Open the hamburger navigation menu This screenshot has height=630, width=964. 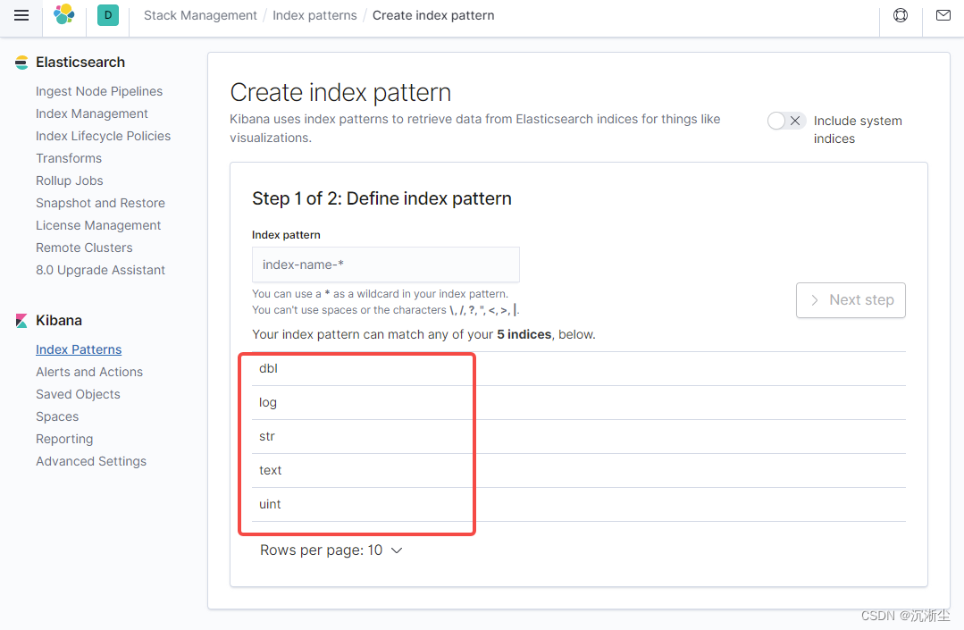[21, 14]
